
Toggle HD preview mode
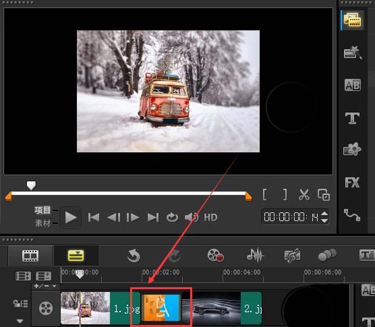coord(210,218)
